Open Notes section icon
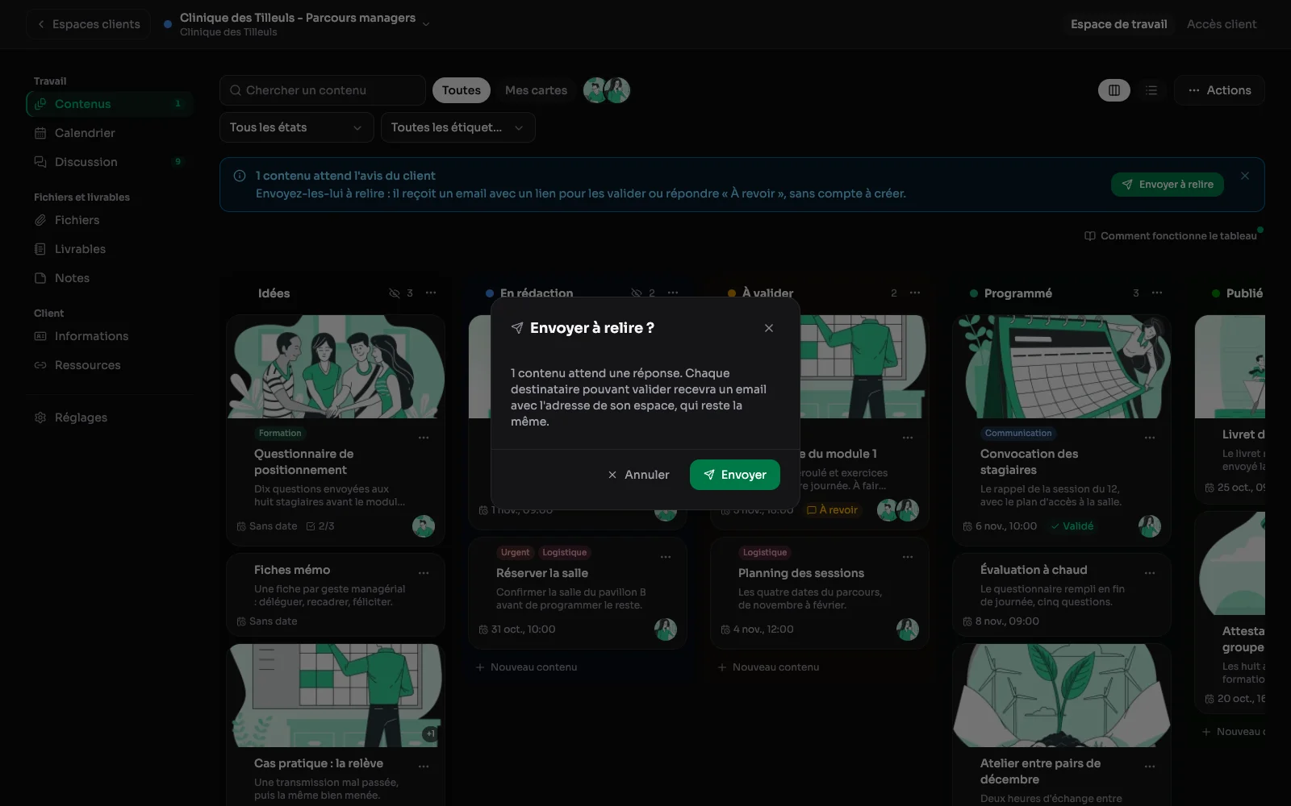This screenshot has height=806, width=1291. [40, 278]
